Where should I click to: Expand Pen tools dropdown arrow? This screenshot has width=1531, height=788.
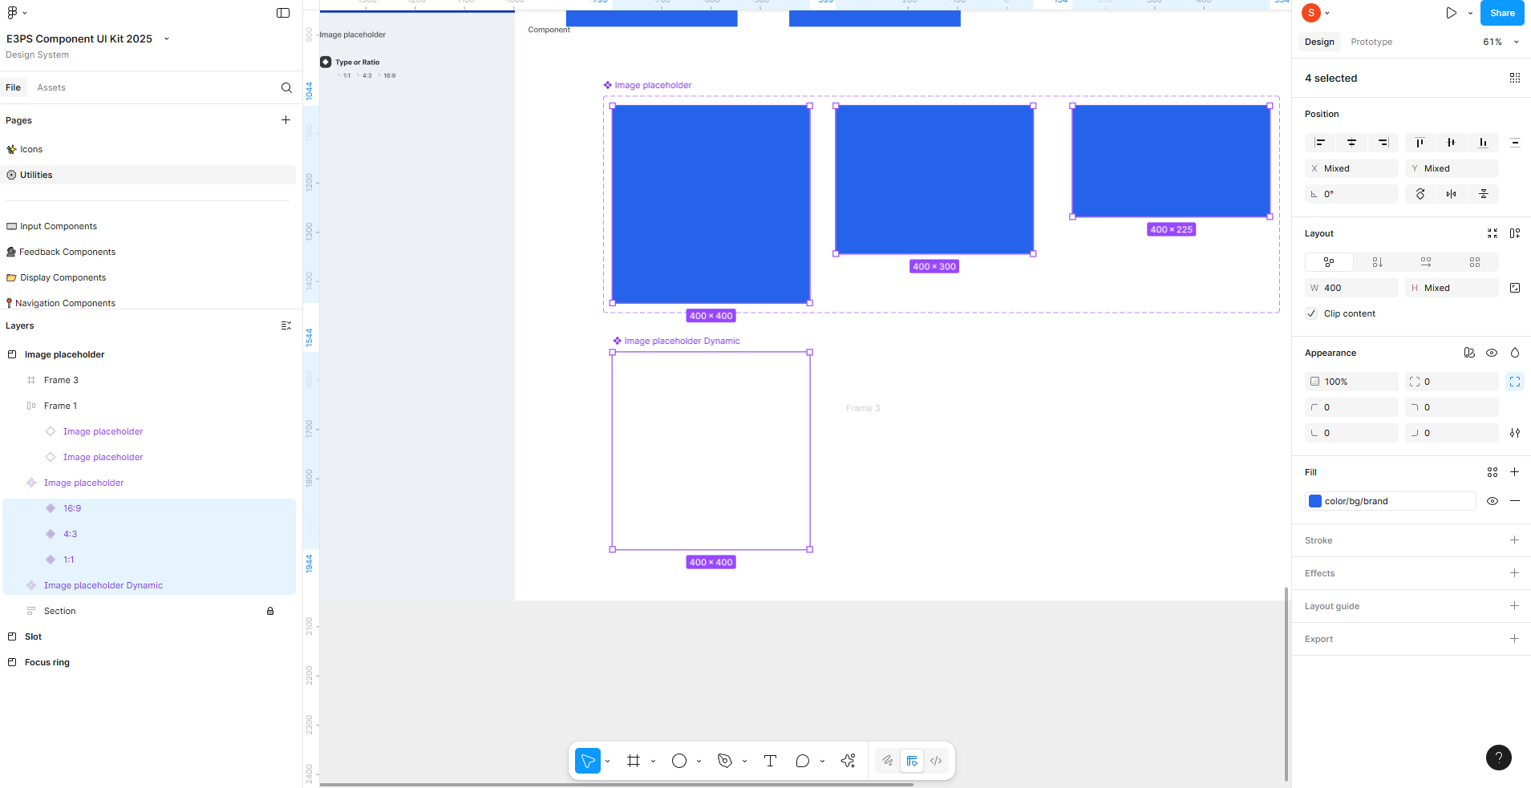coord(744,761)
